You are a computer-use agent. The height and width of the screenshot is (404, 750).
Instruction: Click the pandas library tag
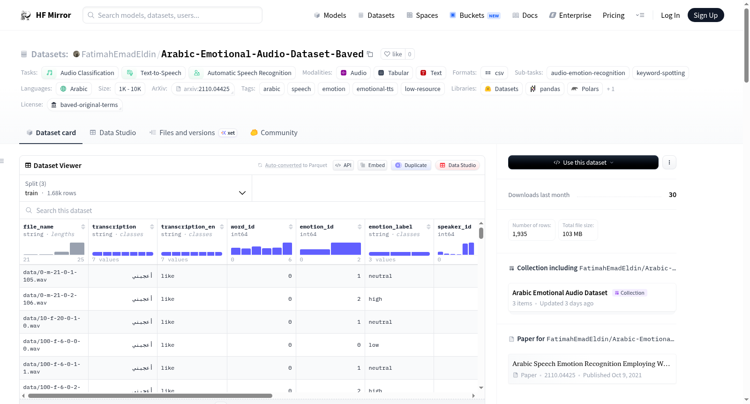pos(545,89)
